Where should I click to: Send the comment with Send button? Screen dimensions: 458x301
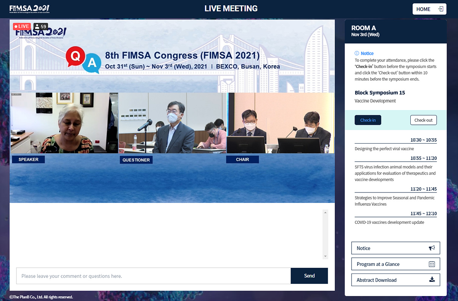tap(309, 276)
